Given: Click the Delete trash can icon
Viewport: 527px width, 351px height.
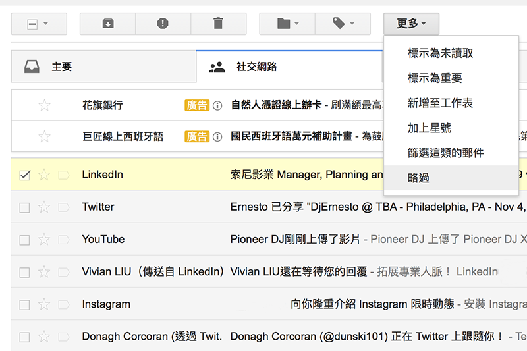Looking at the screenshot, I should tap(218, 24).
